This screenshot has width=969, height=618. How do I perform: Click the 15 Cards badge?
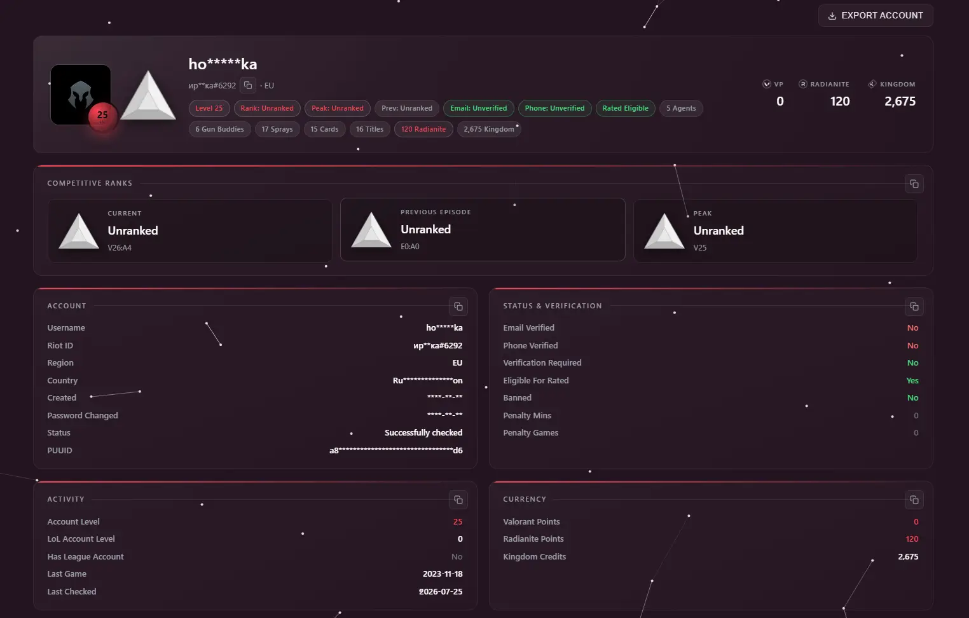pyautogui.click(x=324, y=129)
